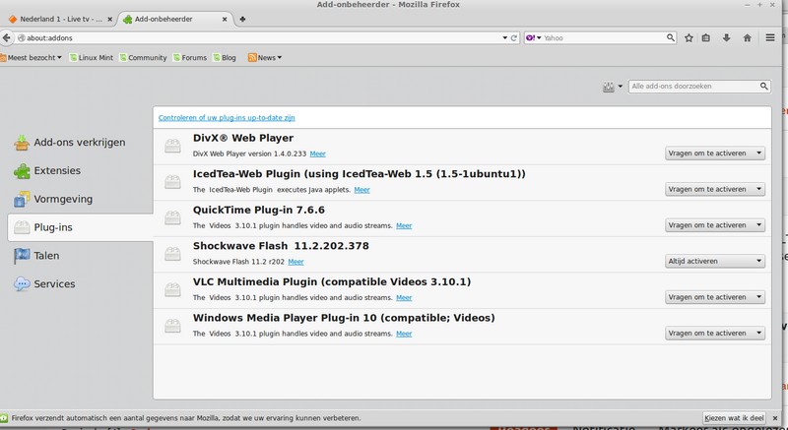Click the magnifier in Yahoo search box
The height and width of the screenshot is (430, 788).
[671, 37]
